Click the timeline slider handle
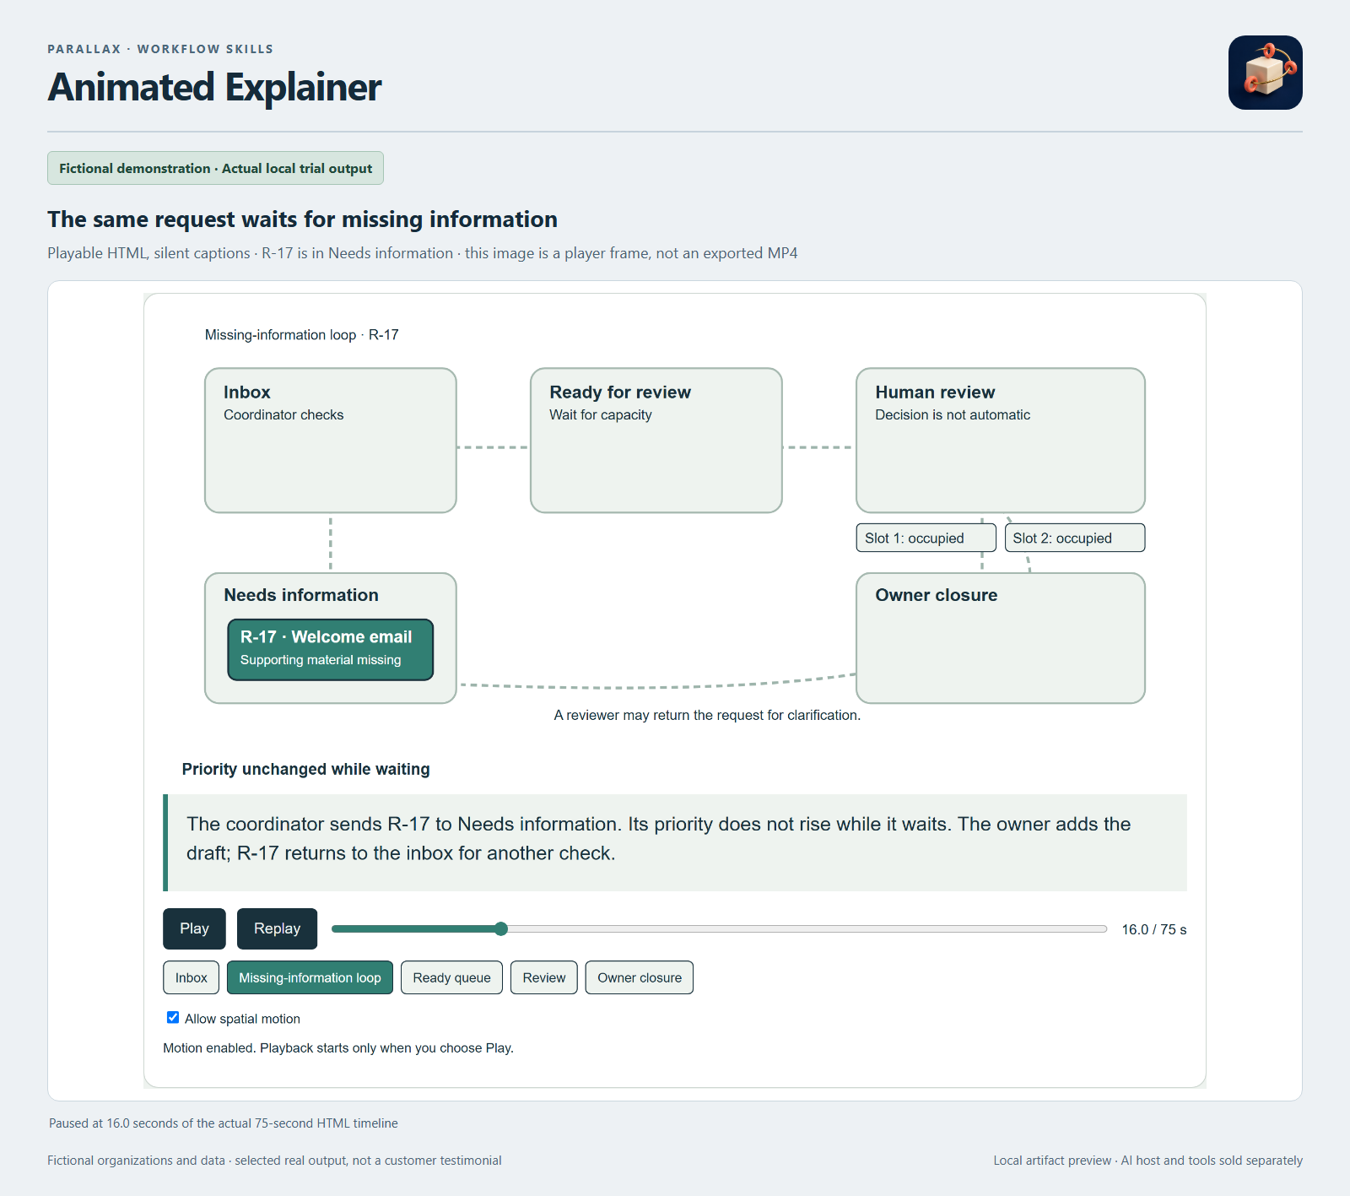1350x1196 pixels. pos(501,929)
